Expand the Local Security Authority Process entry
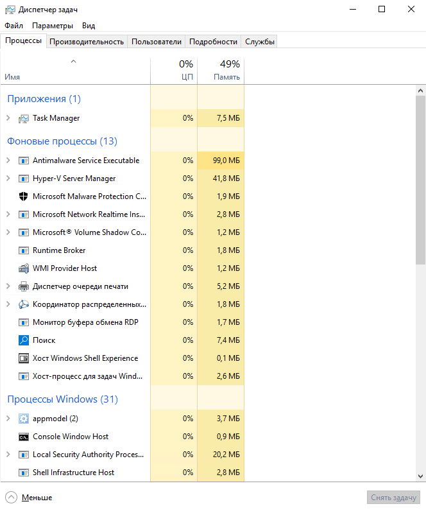The image size is (426, 513). (x=8, y=455)
